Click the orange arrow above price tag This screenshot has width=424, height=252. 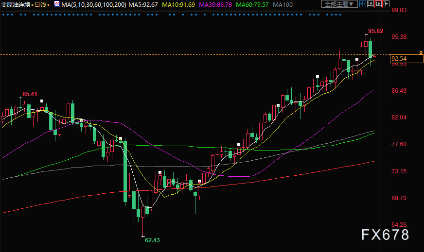pos(421,52)
